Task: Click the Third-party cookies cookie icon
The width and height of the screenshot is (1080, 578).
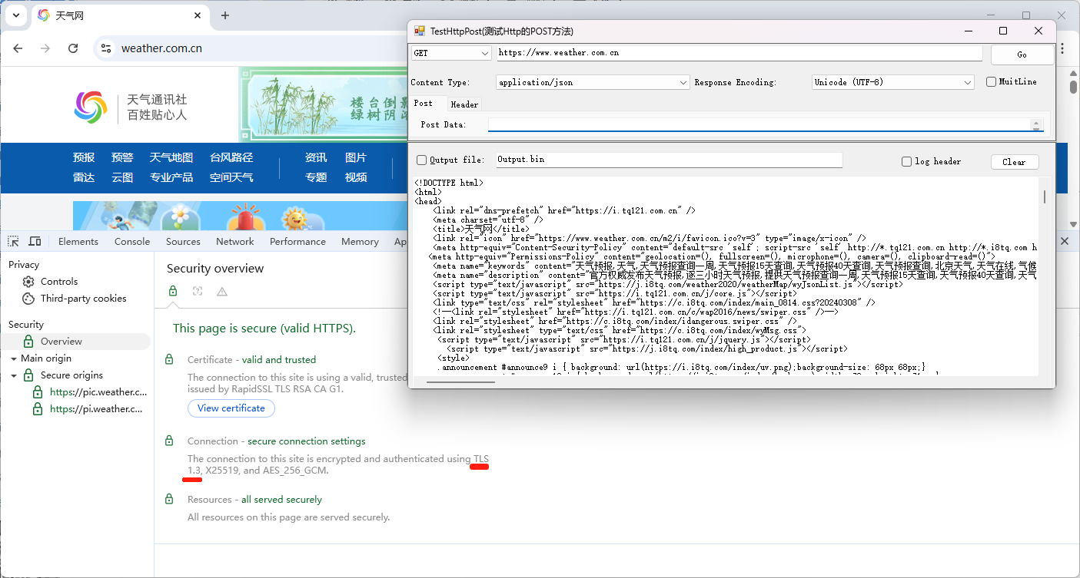Action: point(28,299)
